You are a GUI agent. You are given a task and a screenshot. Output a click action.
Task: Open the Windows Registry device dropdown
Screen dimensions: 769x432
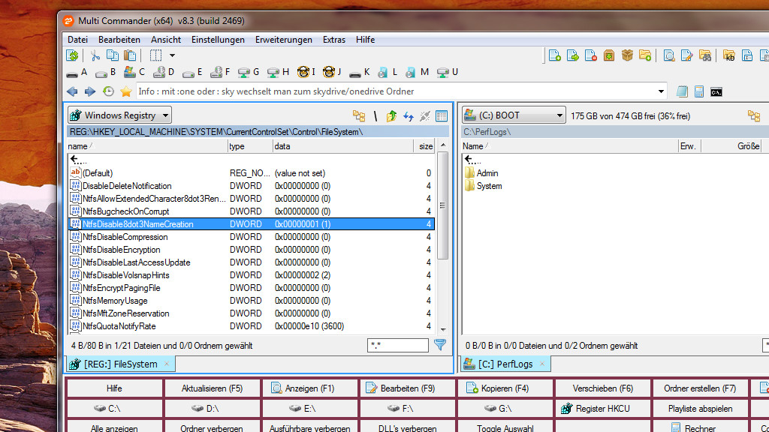coord(119,115)
